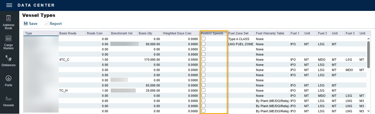The width and height of the screenshot is (375, 114).
Task: Click the Fuel Zone Set column header
Action: point(241,33)
